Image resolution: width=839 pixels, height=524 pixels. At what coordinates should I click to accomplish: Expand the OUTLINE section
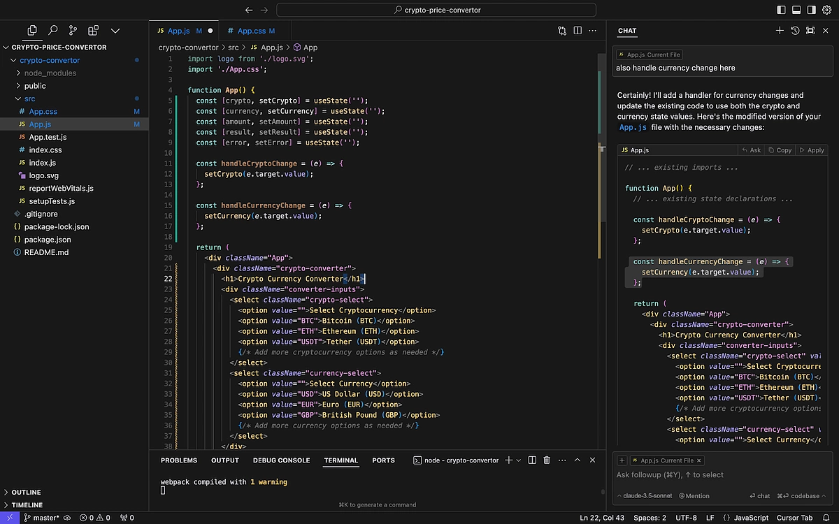[27, 492]
